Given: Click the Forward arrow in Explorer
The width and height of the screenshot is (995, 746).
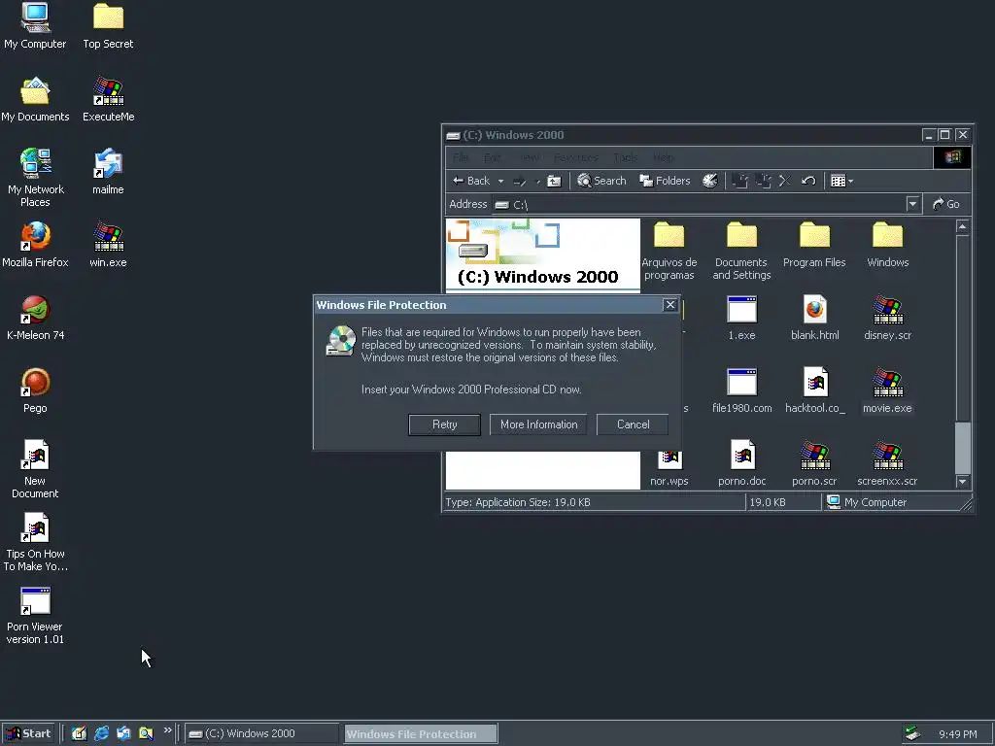Looking at the screenshot, I should (520, 181).
